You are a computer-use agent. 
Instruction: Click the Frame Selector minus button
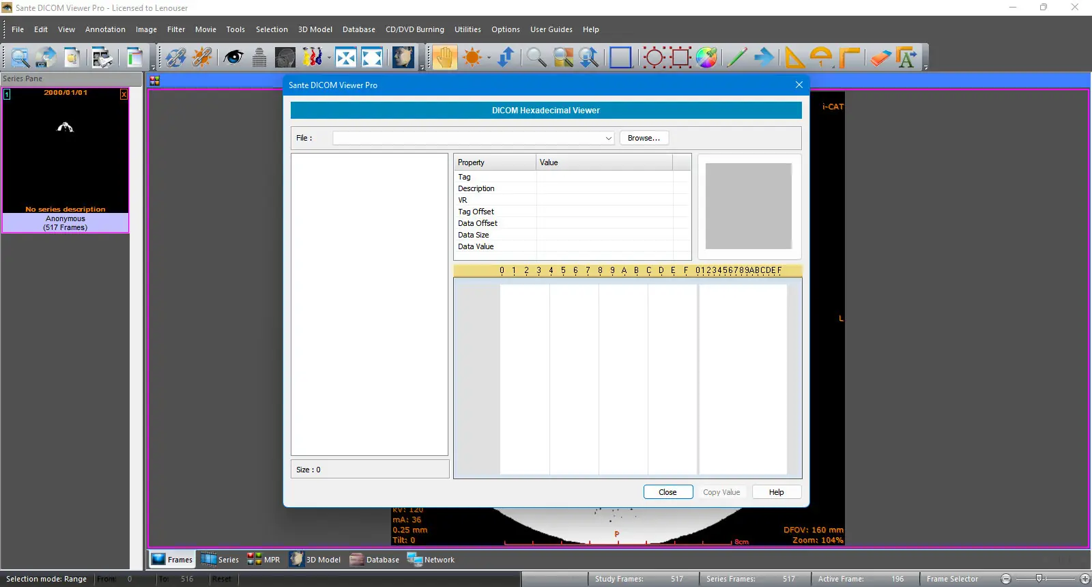coord(1005,579)
